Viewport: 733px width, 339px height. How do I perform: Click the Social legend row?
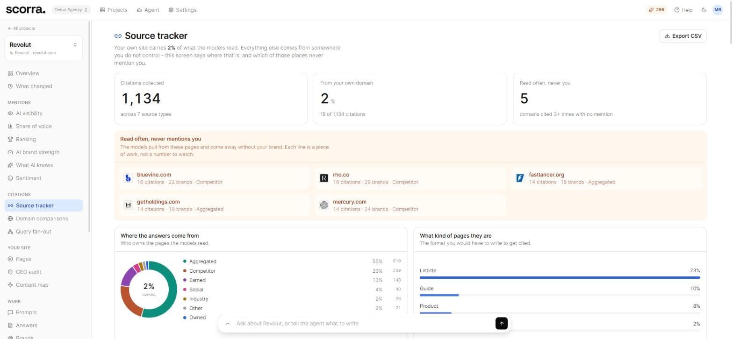[x=292, y=290]
